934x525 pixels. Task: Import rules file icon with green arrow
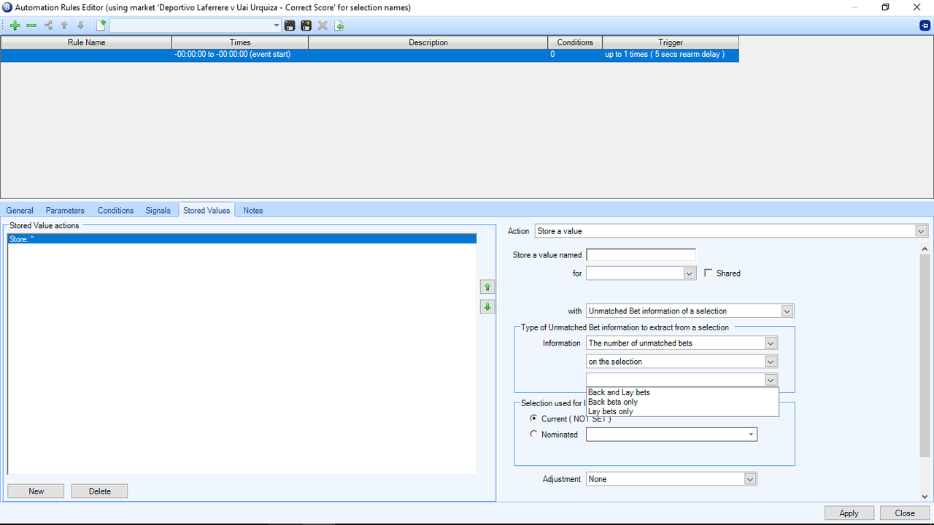[x=339, y=26]
